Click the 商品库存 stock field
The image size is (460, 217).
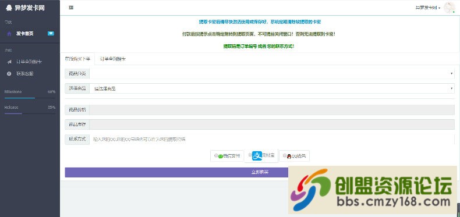[272, 124]
